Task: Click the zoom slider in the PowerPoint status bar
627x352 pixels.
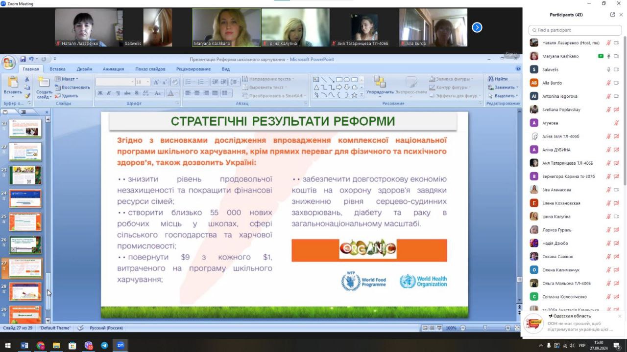Action: tap(485, 328)
